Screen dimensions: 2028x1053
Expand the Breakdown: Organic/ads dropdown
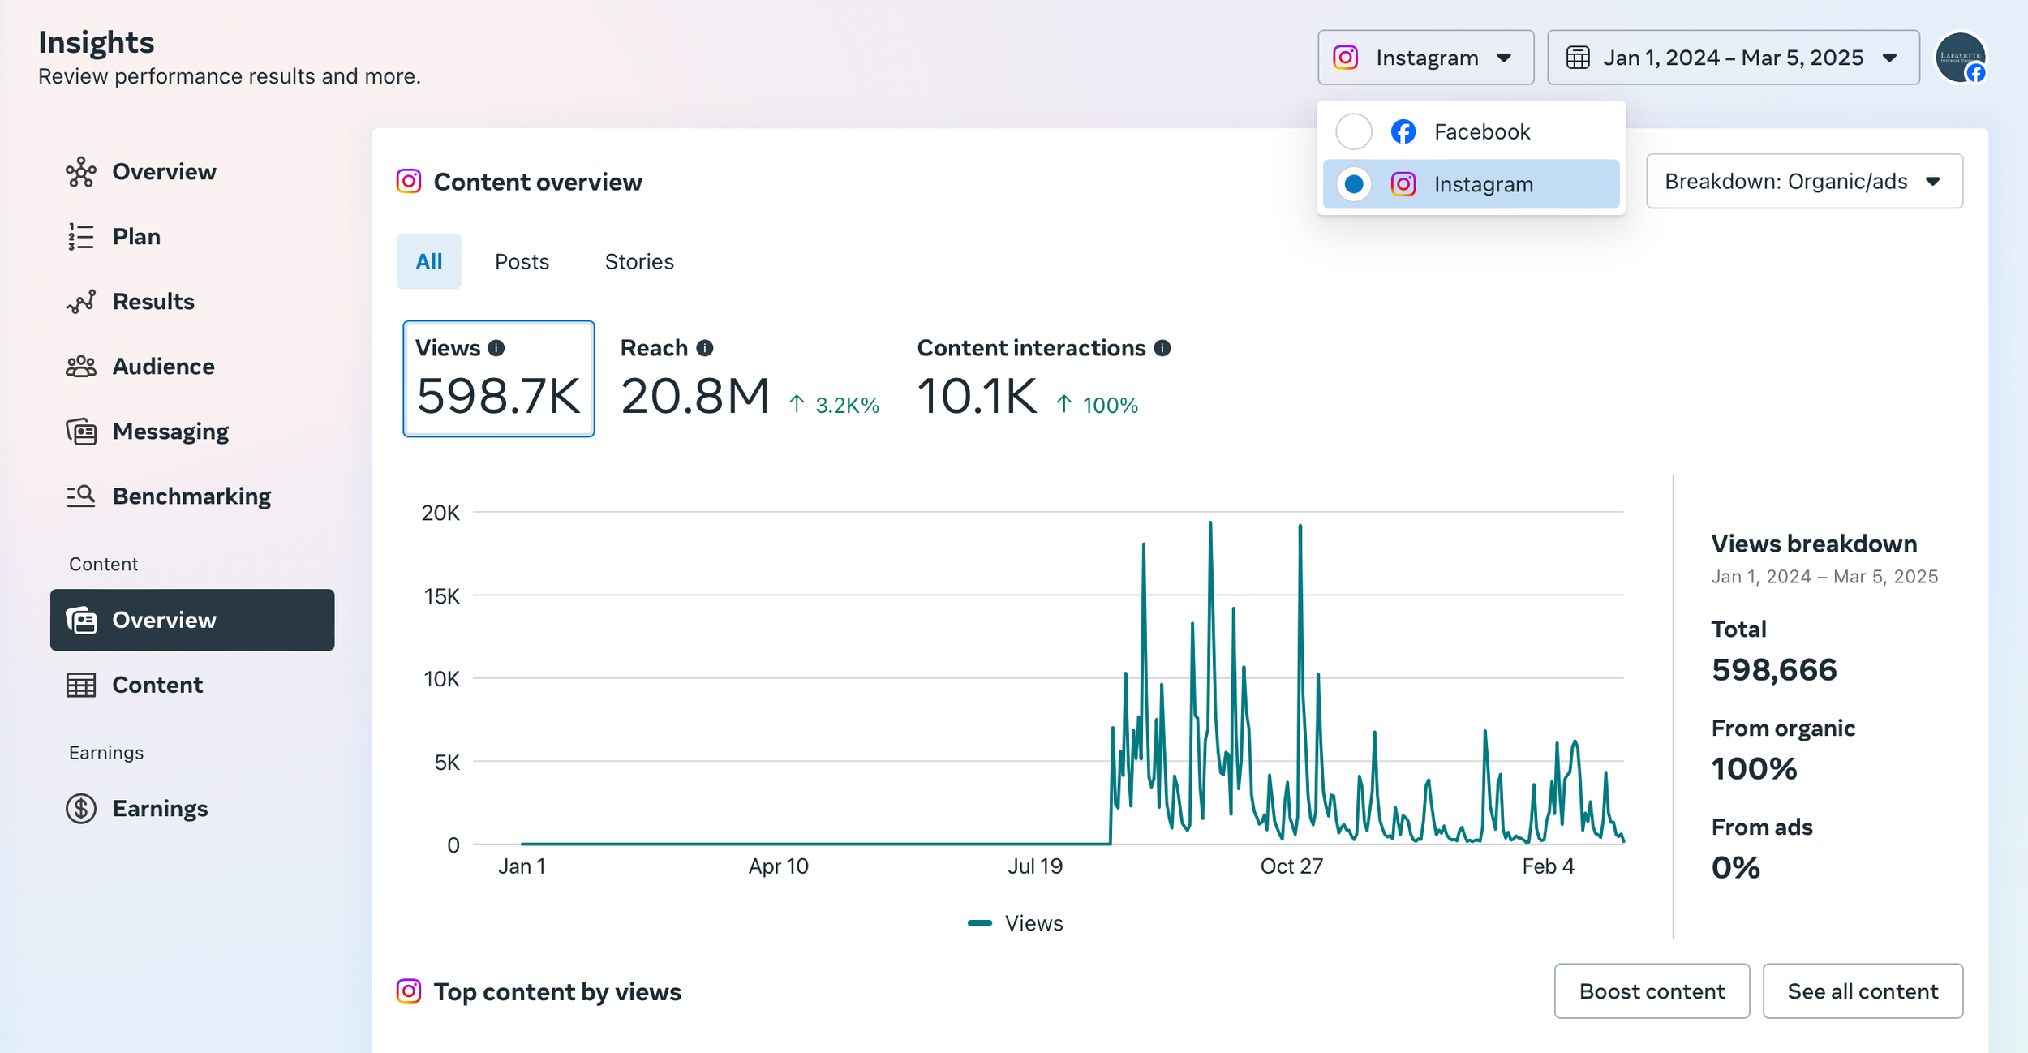point(1804,181)
